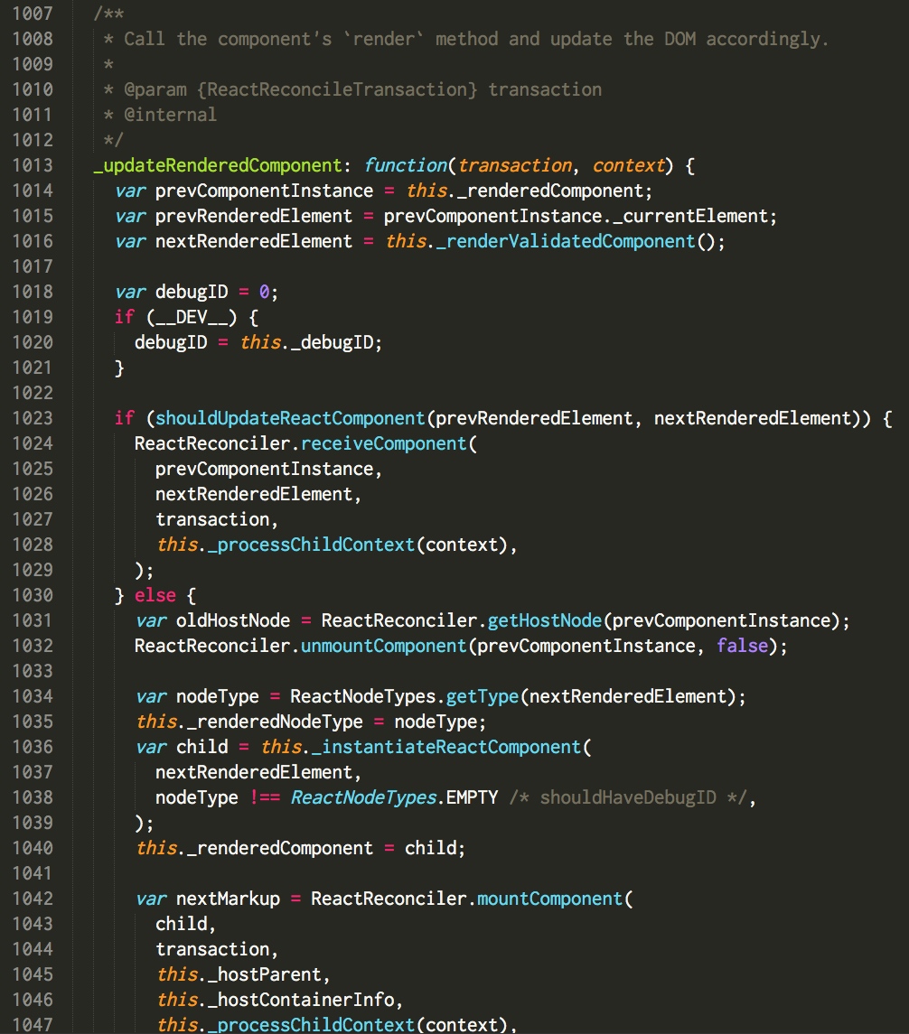Click "nextMarkup" variable on line 1042
This screenshot has height=1034, width=909.
[x=229, y=899]
